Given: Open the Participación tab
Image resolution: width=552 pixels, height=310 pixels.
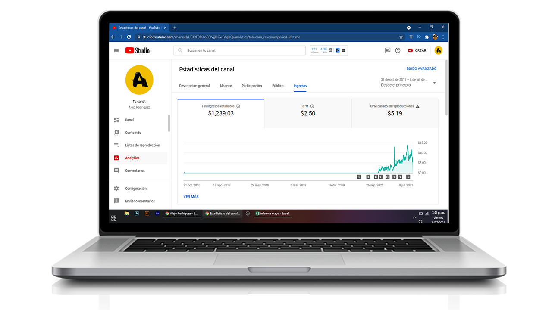Looking at the screenshot, I should (x=252, y=86).
